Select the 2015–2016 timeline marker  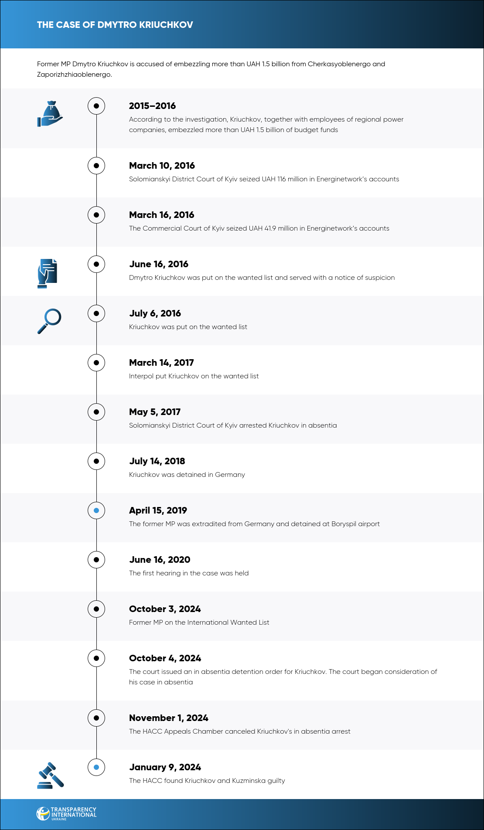tap(96, 106)
